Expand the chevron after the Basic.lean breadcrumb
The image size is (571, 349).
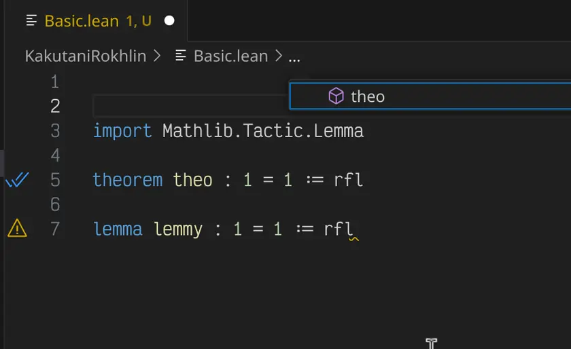(x=279, y=56)
